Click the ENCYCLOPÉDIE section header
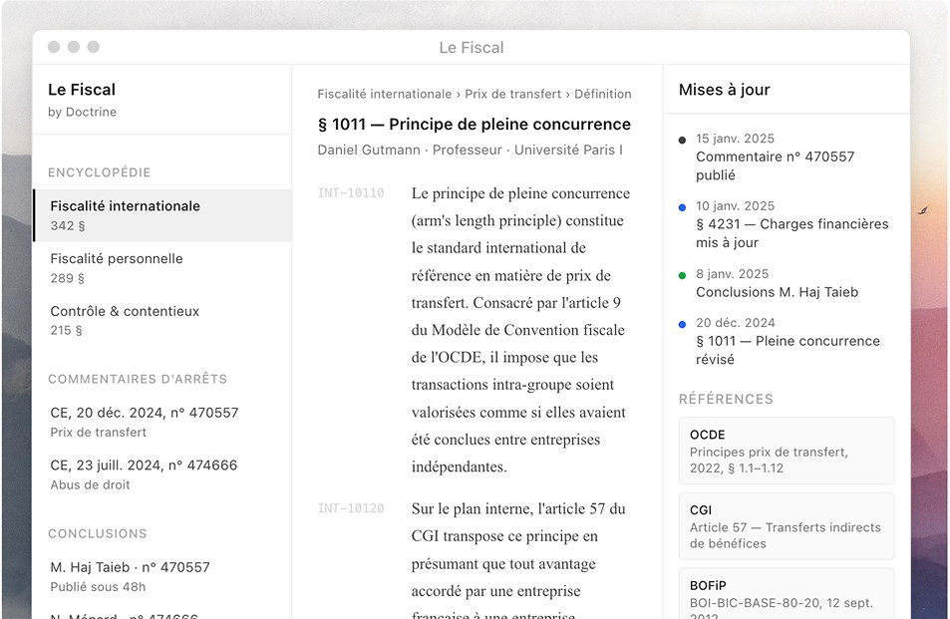This screenshot has width=950, height=619. tap(100, 172)
